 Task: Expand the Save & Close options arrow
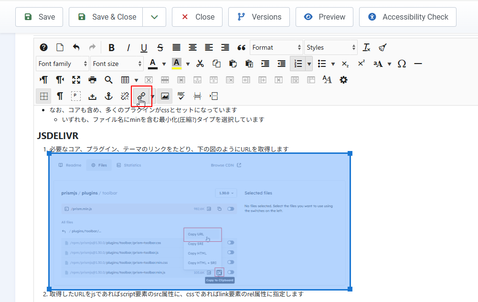pos(154,17)
